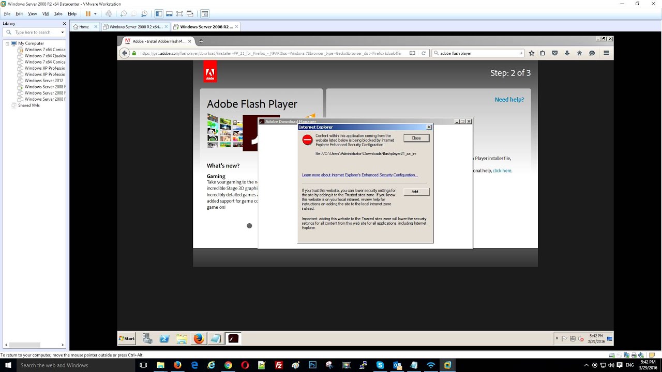Image resolution: width=662 pixels, height=372 pixels.
Task: Click the Firefox search box
Action: point(478,53)
